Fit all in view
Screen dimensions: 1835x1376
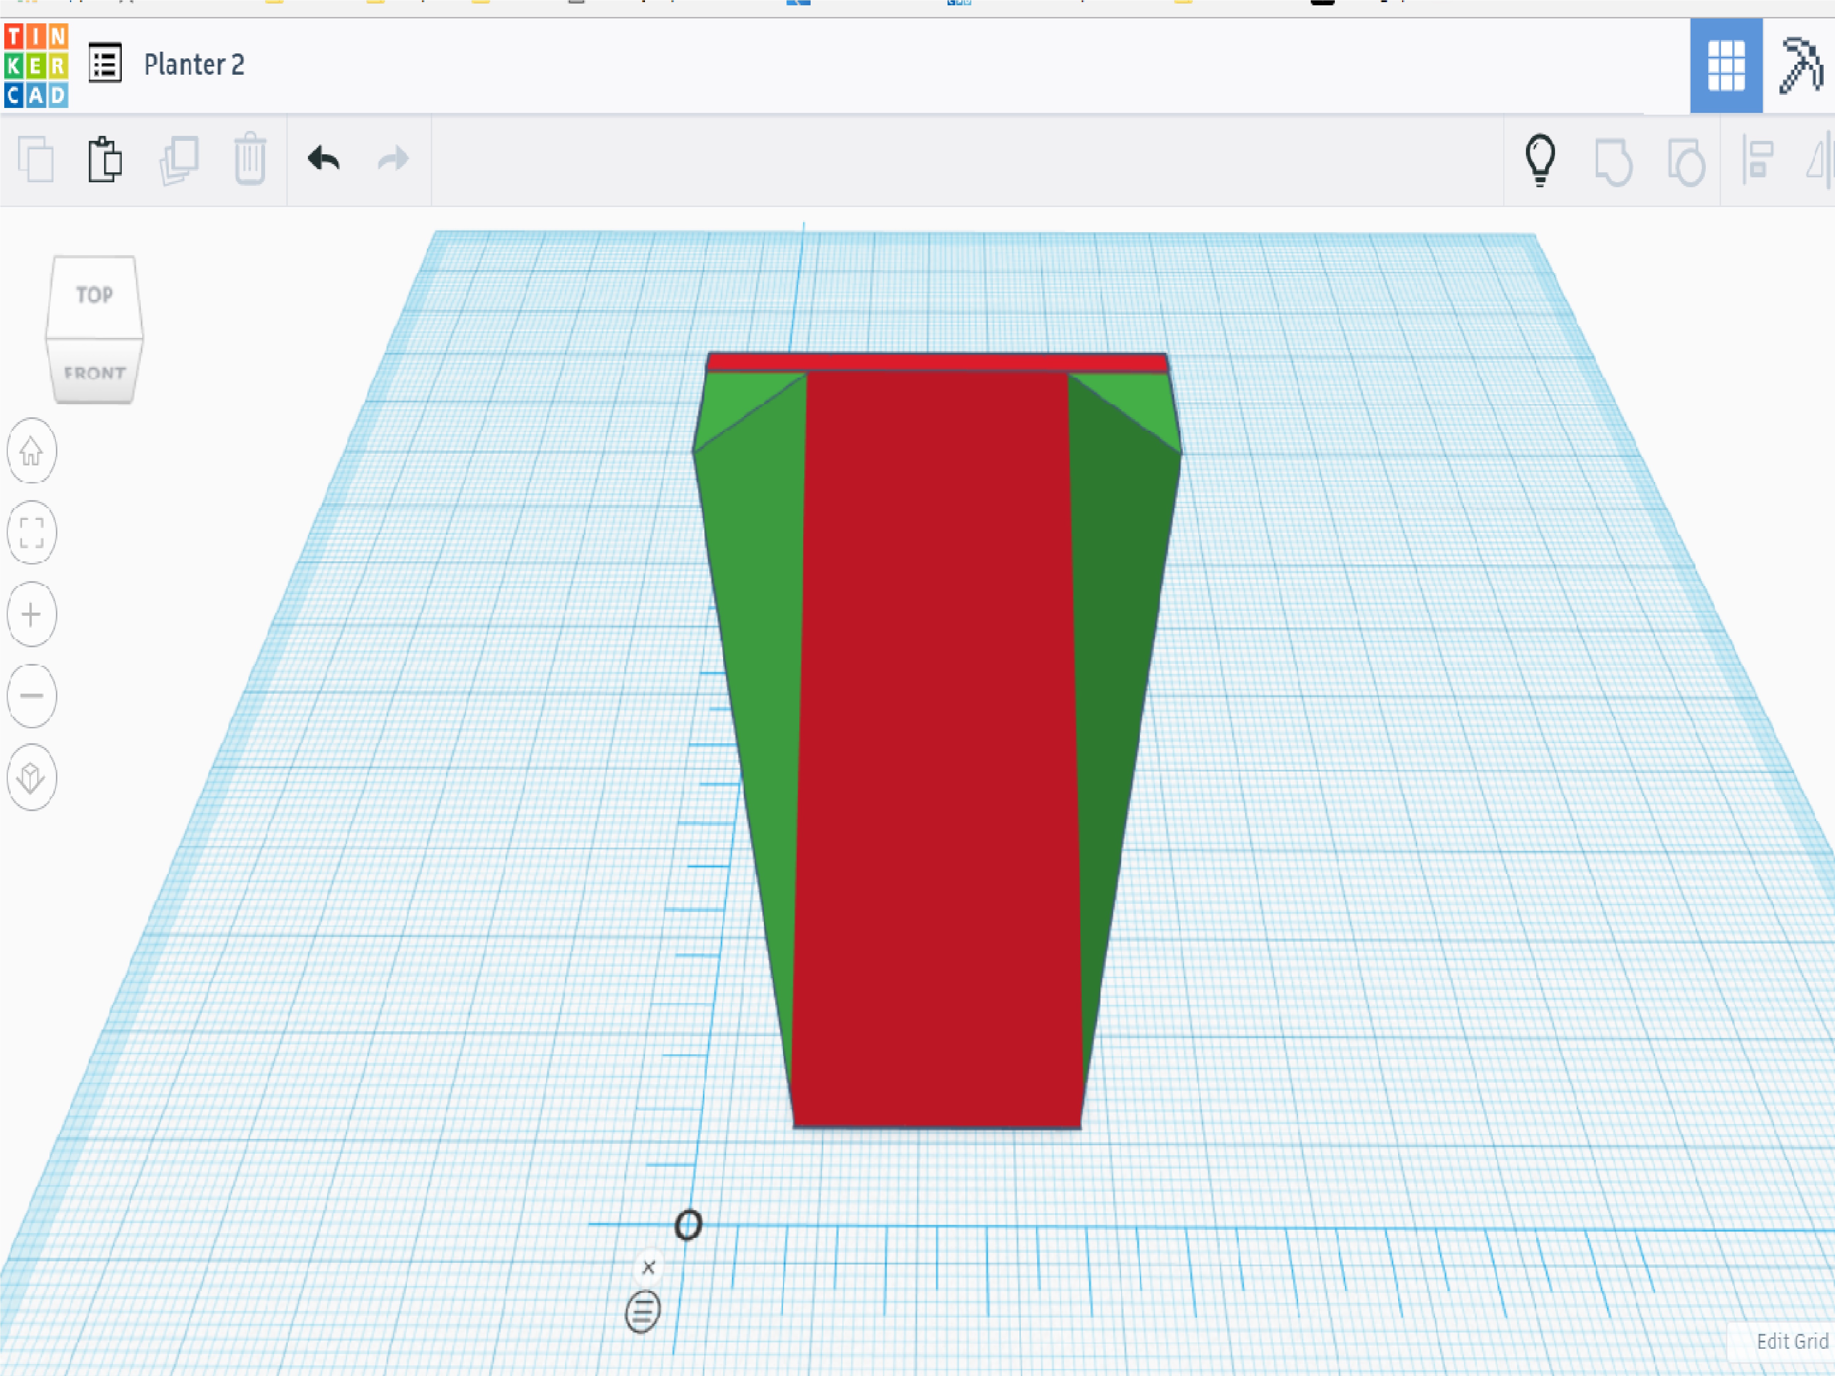[32, 533]
